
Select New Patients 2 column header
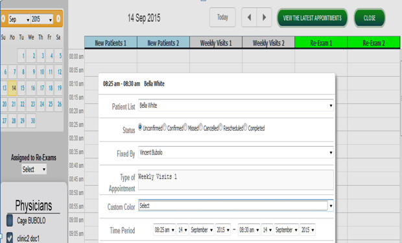[x=163, y=43]
